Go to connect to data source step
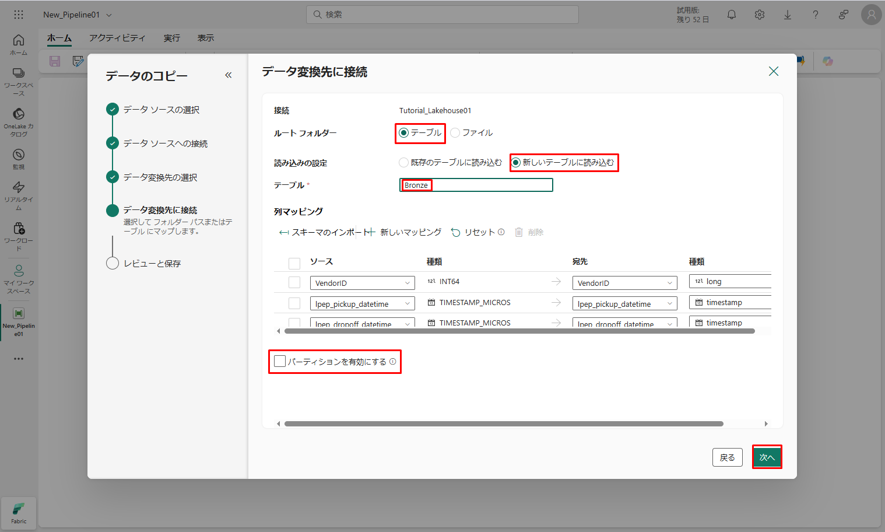The image size is (885, 532). pos(157,143)
